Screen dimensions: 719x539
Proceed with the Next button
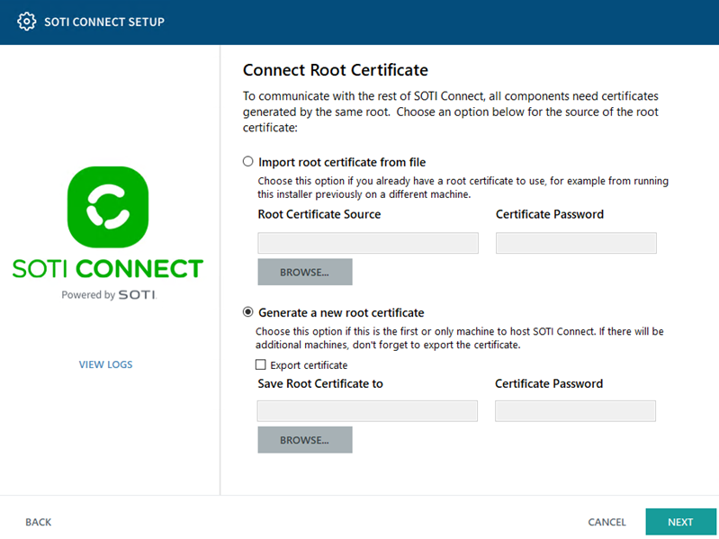pyautogui.click(x=680, y=522)
